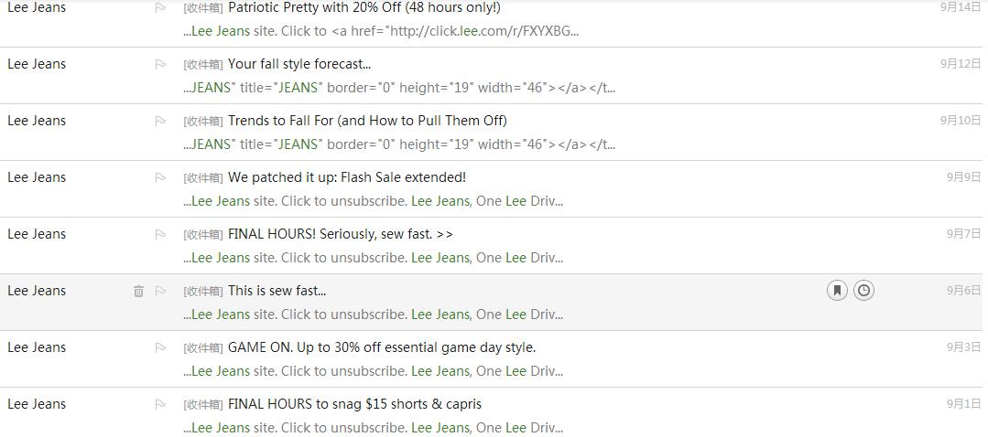Flag the 'Patriotic Pretty with 20% Off' email
The width and height of the screenshot is (988, 437).
pos(160,7)
